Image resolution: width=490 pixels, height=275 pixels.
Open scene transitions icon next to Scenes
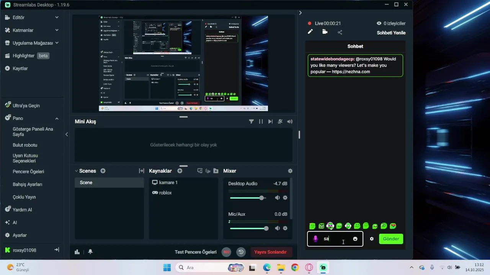[141, 171]
